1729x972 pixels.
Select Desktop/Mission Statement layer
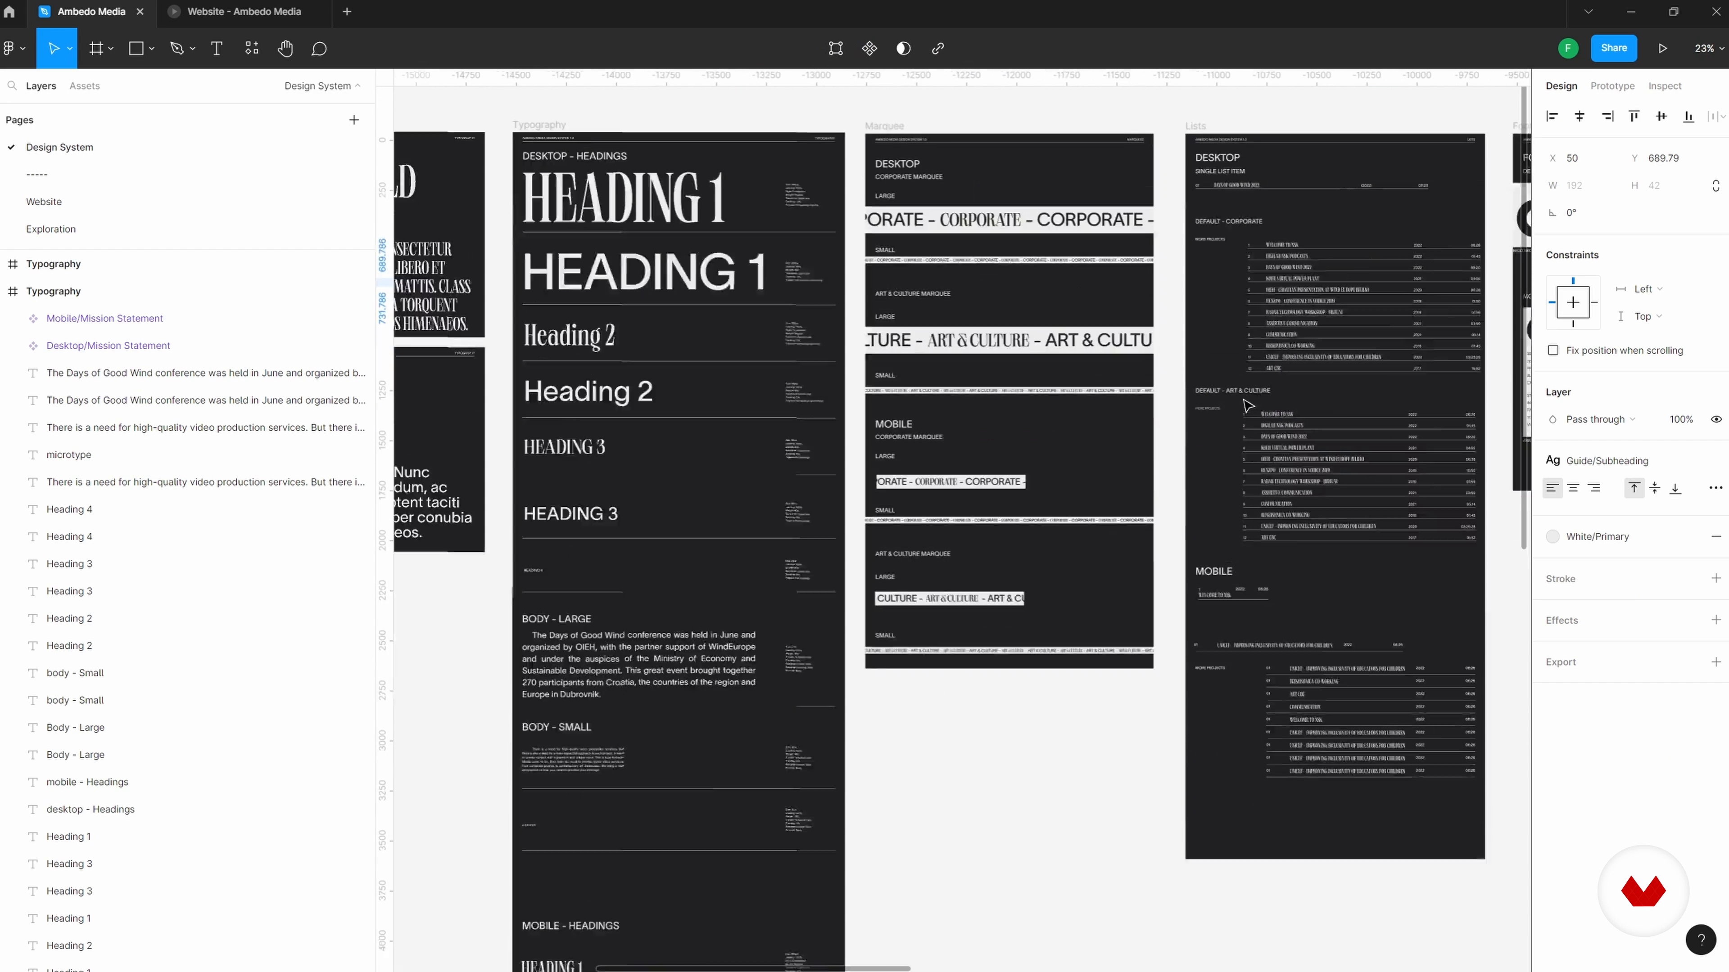click(108, 346)
